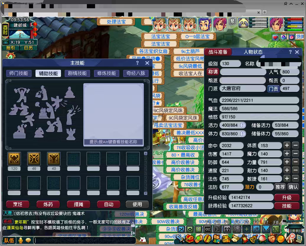Image resolution: width=306 pixels, height=246 pixels.
Task: Decrease 体质 with the minus button
Action: (295, 146)
